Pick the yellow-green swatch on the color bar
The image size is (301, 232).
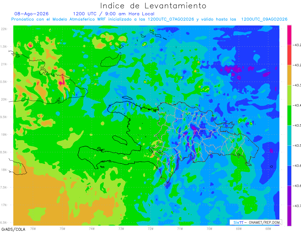click(289, 95)
